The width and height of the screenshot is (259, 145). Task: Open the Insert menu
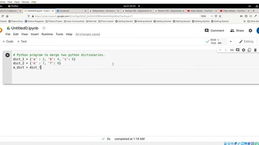point(35,34)
